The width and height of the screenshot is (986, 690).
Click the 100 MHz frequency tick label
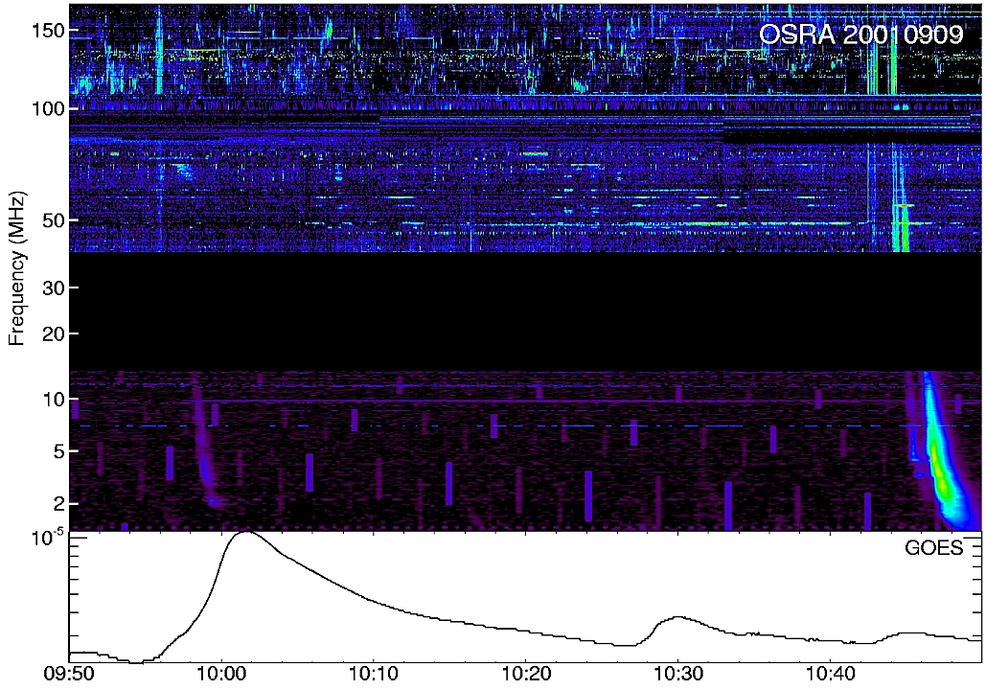coord(47,109)
